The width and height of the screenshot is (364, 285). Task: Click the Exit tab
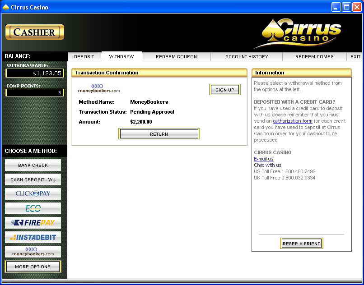(355, 56)
